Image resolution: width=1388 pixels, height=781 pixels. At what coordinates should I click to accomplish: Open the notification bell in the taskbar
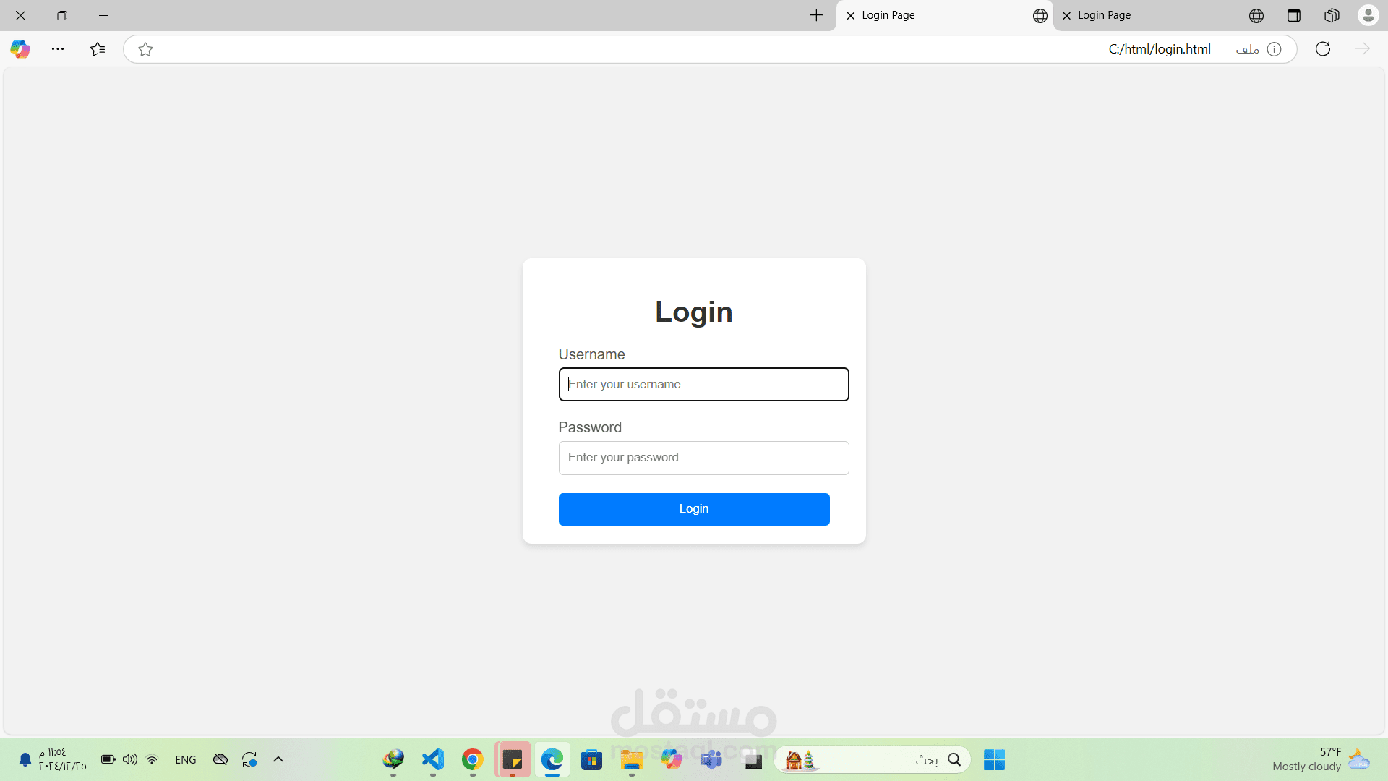pos(25,759)
